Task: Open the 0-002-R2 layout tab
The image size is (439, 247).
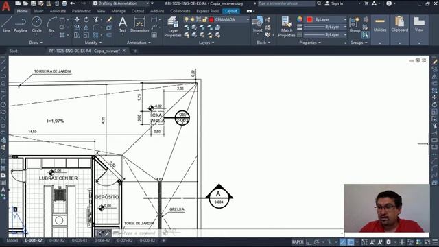Action: [57, 240]
